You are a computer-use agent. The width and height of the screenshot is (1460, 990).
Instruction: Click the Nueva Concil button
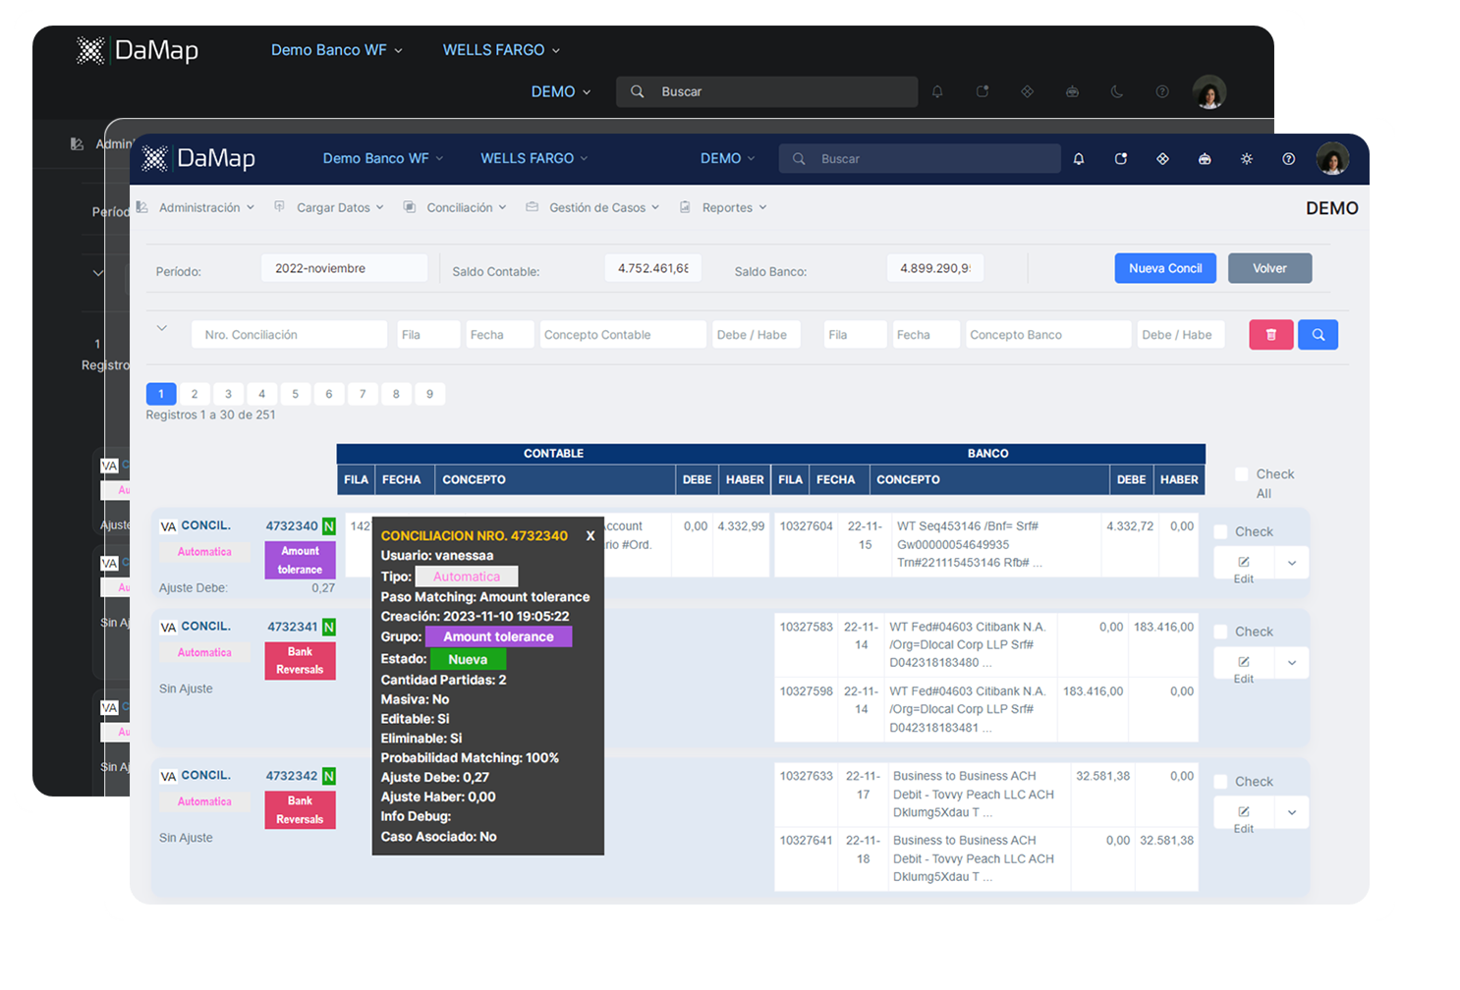[1164, 268]
